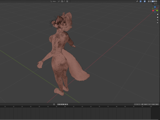Image resolution: width=160 pixels, height=120 pixels.
Task: Expand the overlays settings dropdown arrow
Action: 146,1
